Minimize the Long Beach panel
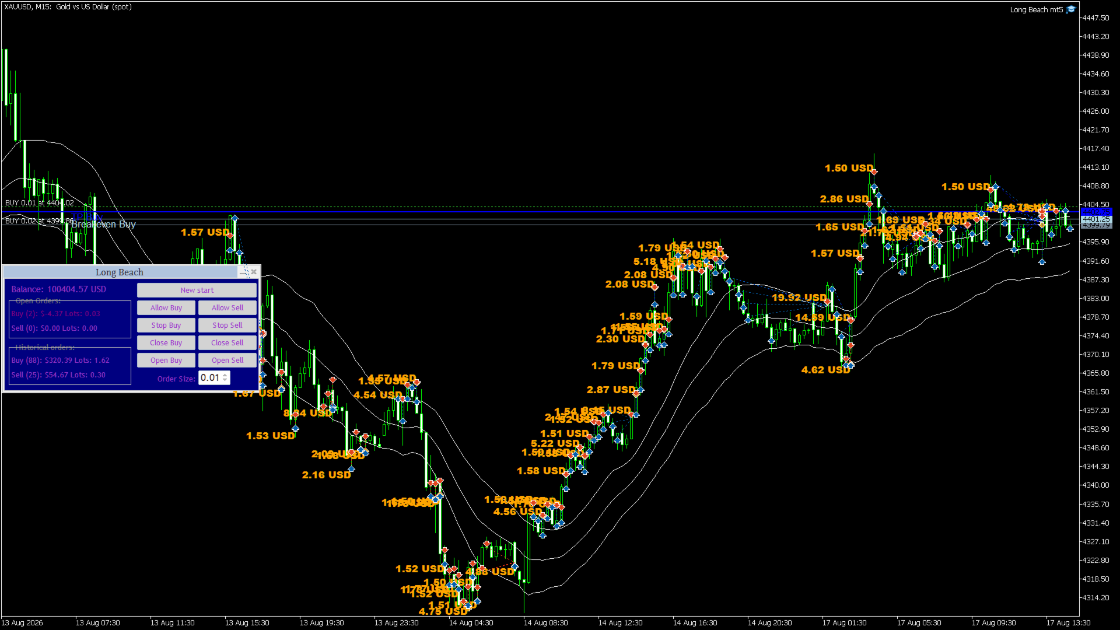This screenshot has height=630, width=1120. pyautogui.click(x=243, y=272)
